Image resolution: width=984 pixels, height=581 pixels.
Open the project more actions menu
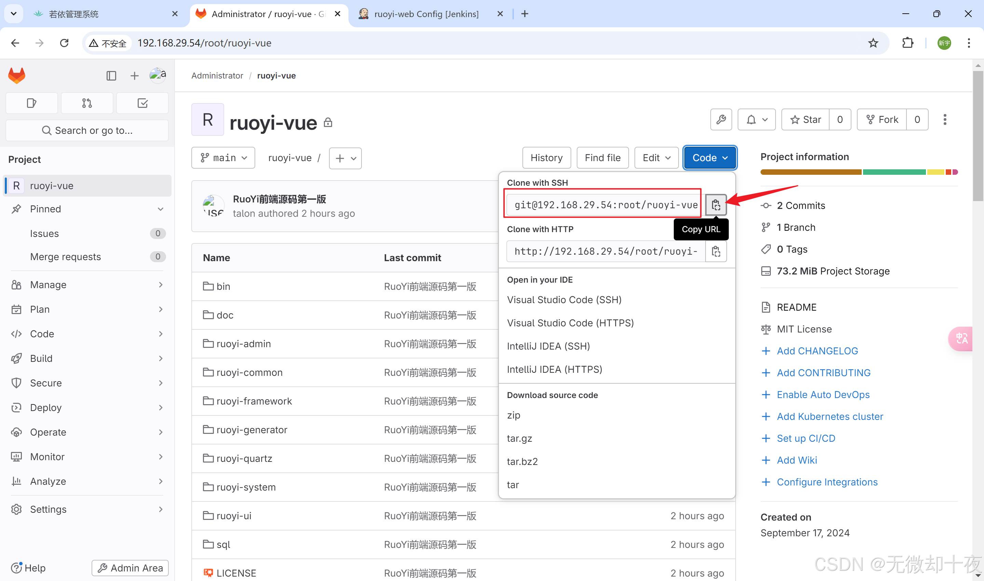coord(945,119)
